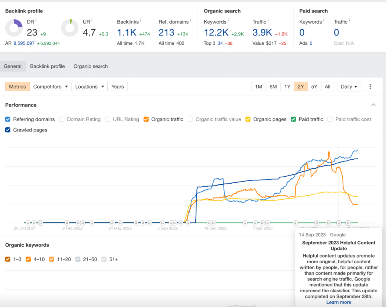Image resolution: width=386 pixels, height=307 pixels.
Task: Disable the Organic traffic checkbox
Action: [146, 119]
